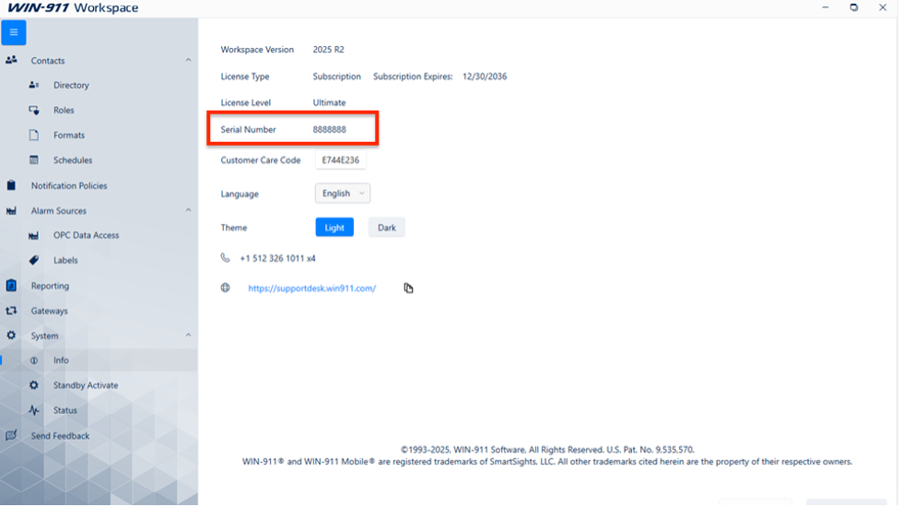Click the Send Feedback icon
The width and height of the screenshot is (902, 507).
click(11, 436)
